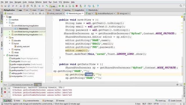
Task: Collapse the Gradle Scripts node
Action: (x=4, y=55)
